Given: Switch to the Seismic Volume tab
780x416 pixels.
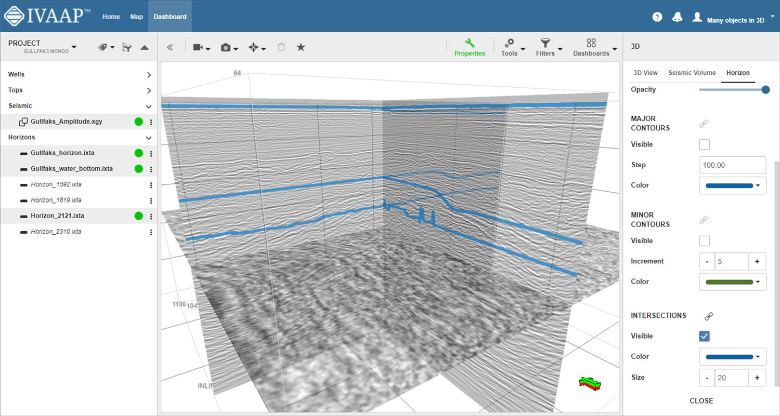Looking at the screenshot, I should (x=692, y=73).
